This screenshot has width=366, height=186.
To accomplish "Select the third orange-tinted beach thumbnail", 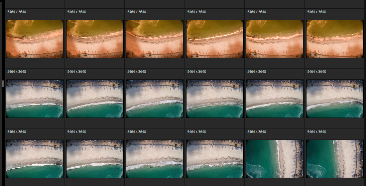I will click(x=155, y=39).
